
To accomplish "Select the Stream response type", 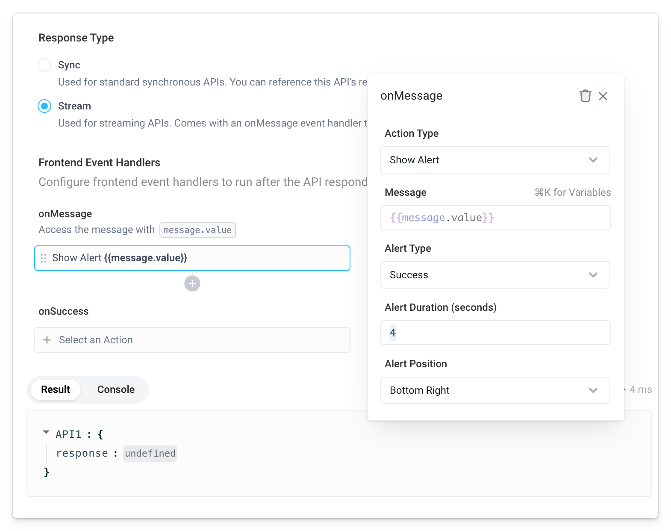I will pos(44,106).
